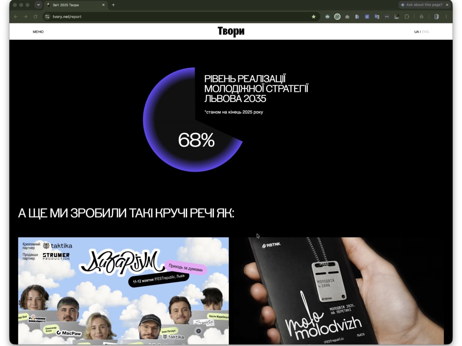Open the translate pages extension icon
The height and width of the screenshot is (346, 462).
(377, 17)
